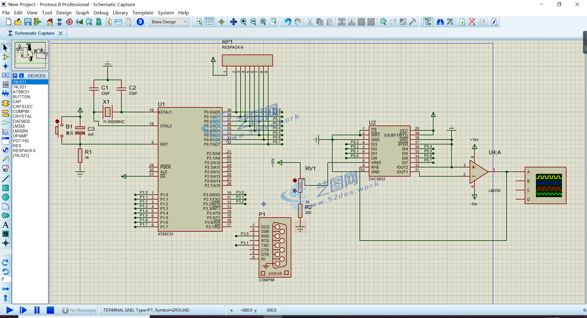The height and width of the screenshot is (318, 587).
Task: Open a project with the folder icon
Action: (x=18, y=22)
